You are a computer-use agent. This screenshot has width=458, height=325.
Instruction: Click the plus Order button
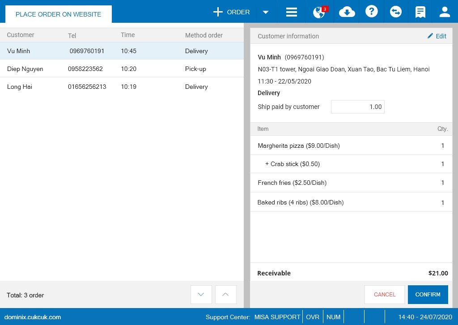232,12
